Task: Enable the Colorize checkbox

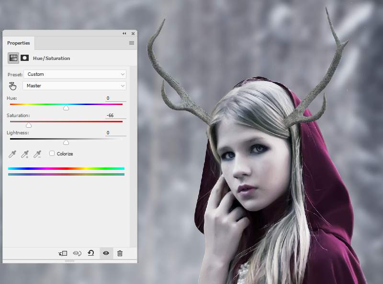Action: (52, 154)
